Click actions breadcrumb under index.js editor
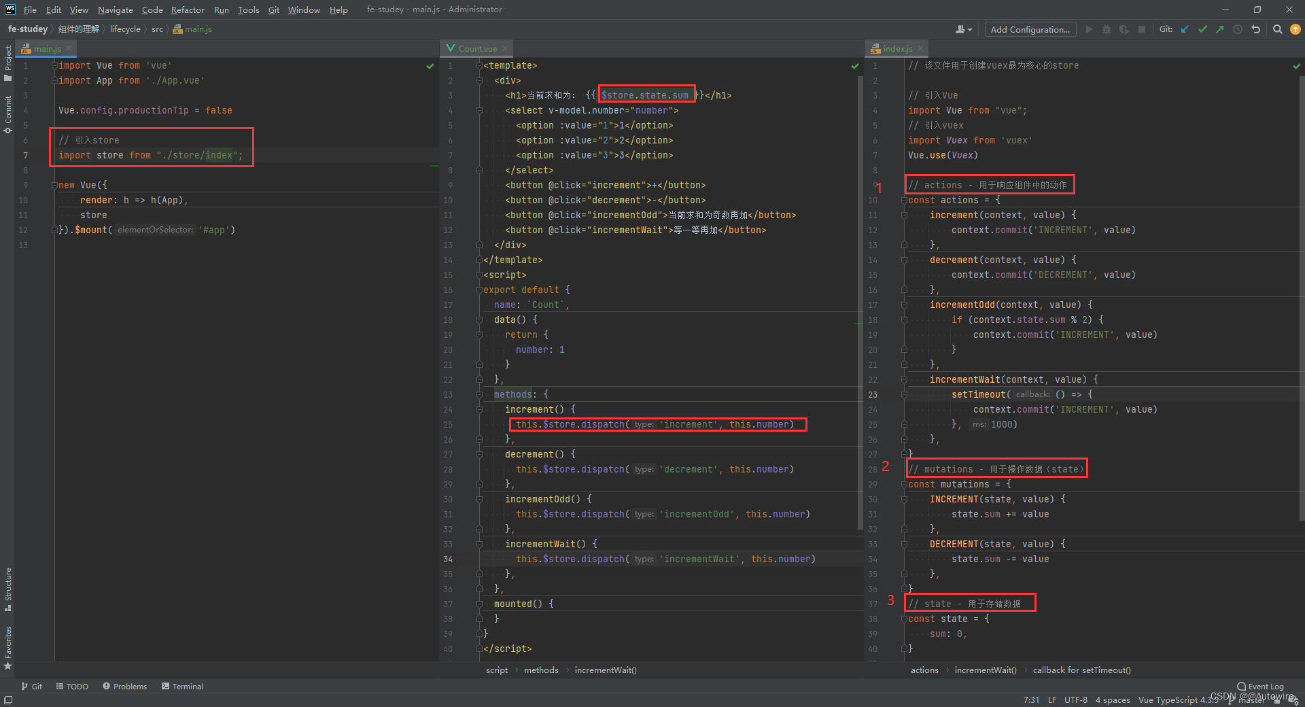Viewport: 1305px width, 707px height. pyautogui.click(x=924, y=670)
